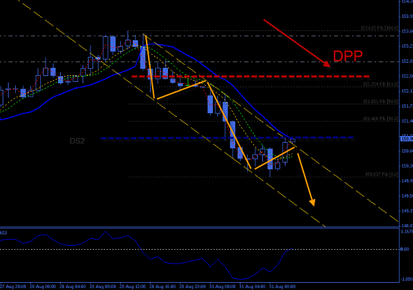This screenshot has height=290, width=413.
Task: Click the 1.1676 value at the indicator scale top
Action: click(x=407, y=231)
